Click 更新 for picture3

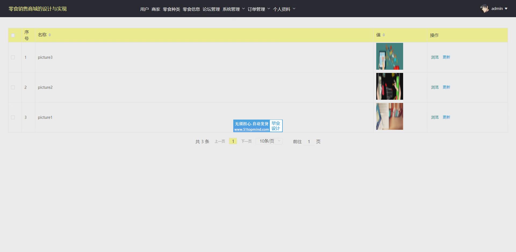click(x=446, y=57)
